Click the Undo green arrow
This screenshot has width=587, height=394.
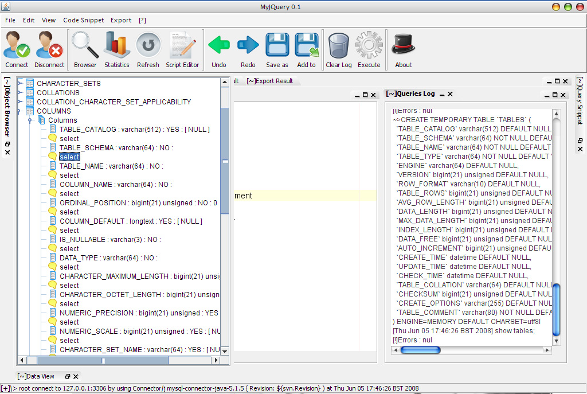(219, 46)
